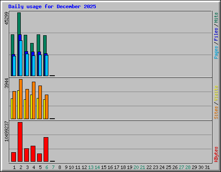
Task: Click the orange Sites bar for day 4
Action: [x=34, y=100]
